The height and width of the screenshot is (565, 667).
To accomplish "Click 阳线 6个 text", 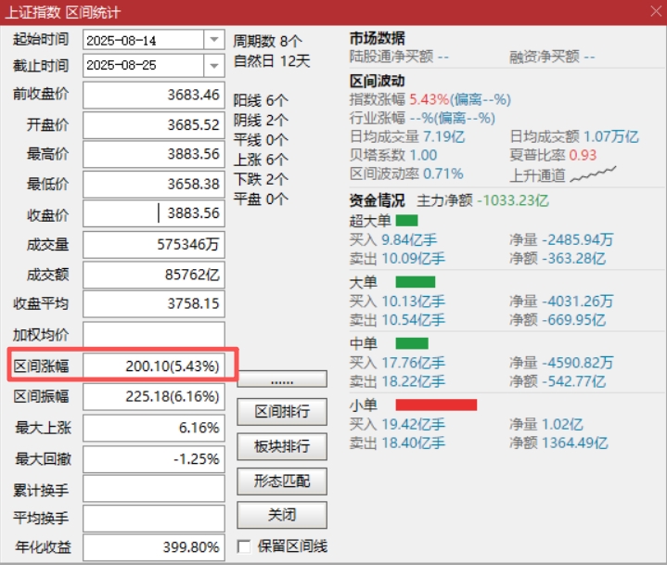I will point(261,101).
